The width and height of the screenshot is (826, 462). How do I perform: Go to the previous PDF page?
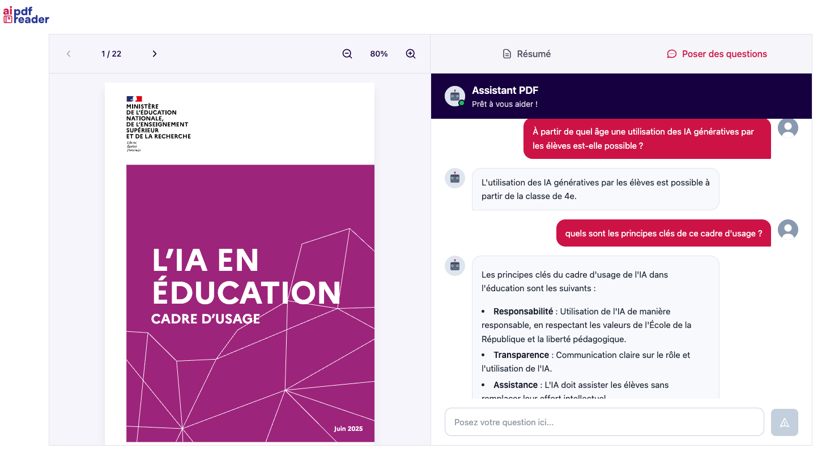click(x=69, y=54)
